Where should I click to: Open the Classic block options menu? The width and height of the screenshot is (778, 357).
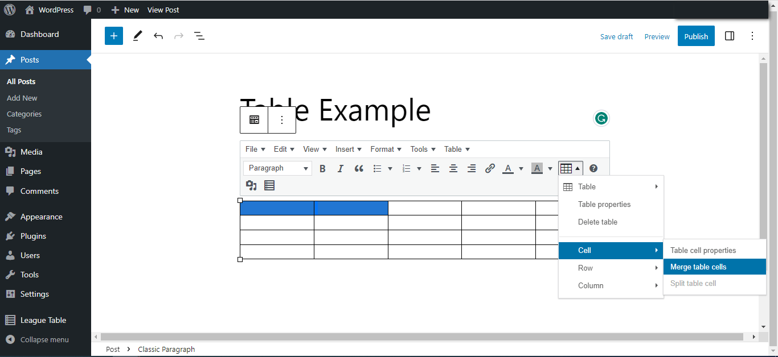[x=281, y=120]
